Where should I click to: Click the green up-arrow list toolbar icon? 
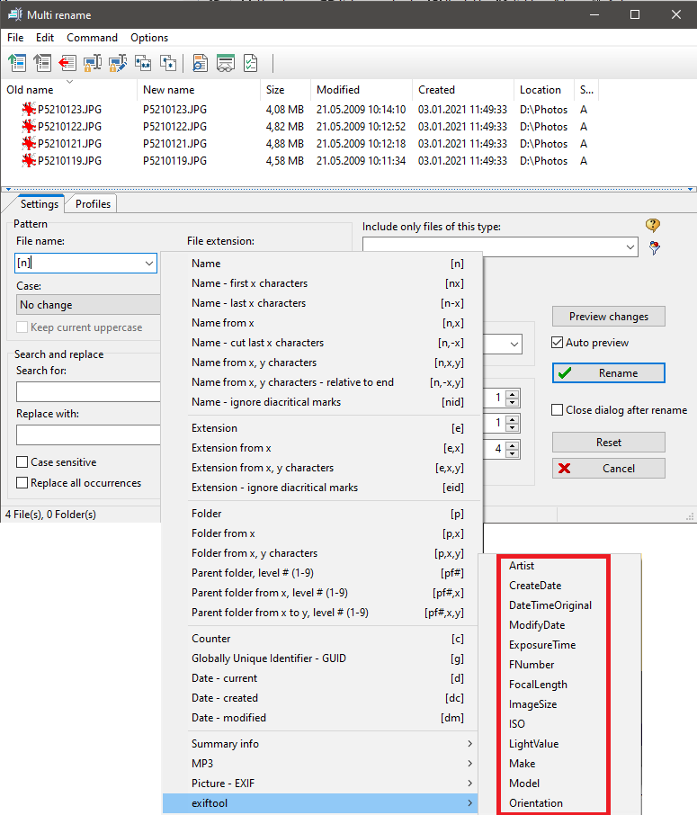17,63
